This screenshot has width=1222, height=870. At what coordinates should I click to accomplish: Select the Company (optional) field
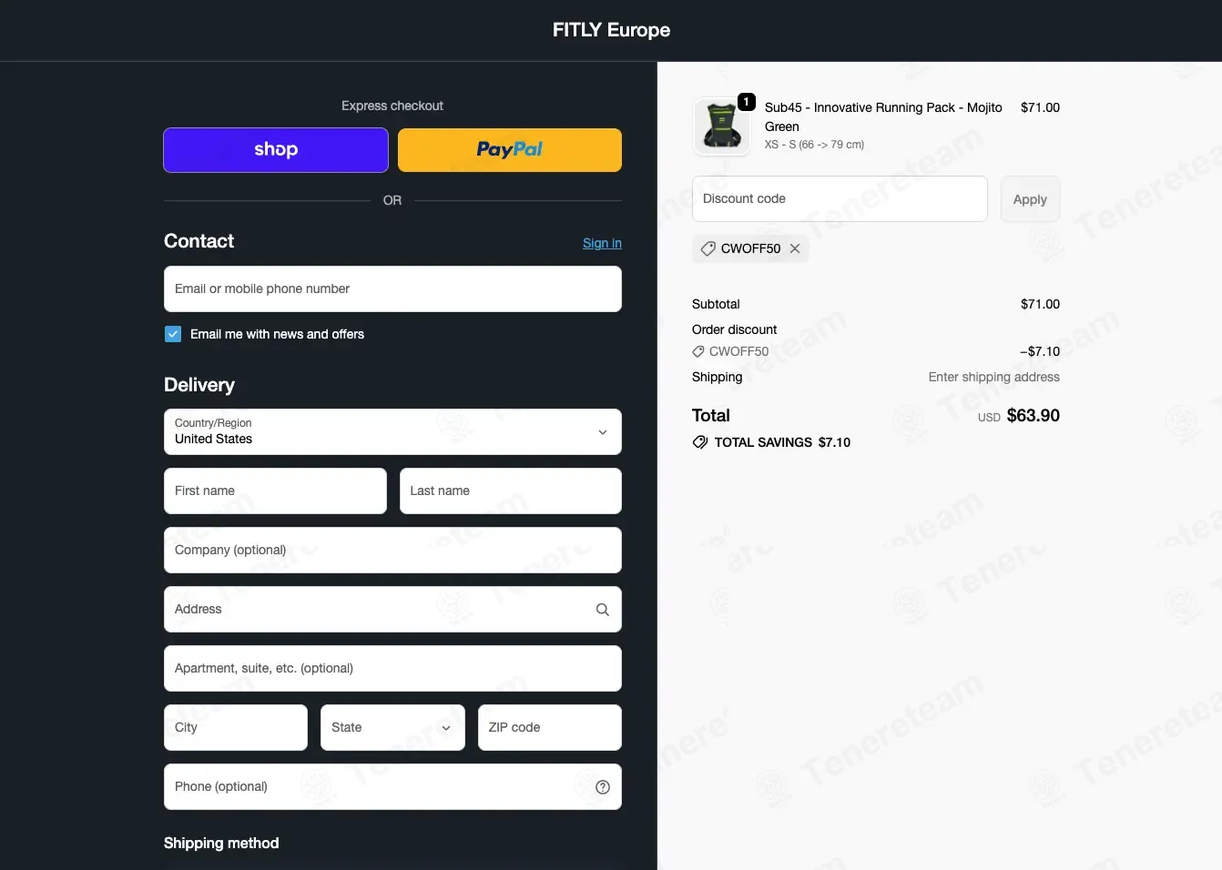392,550
